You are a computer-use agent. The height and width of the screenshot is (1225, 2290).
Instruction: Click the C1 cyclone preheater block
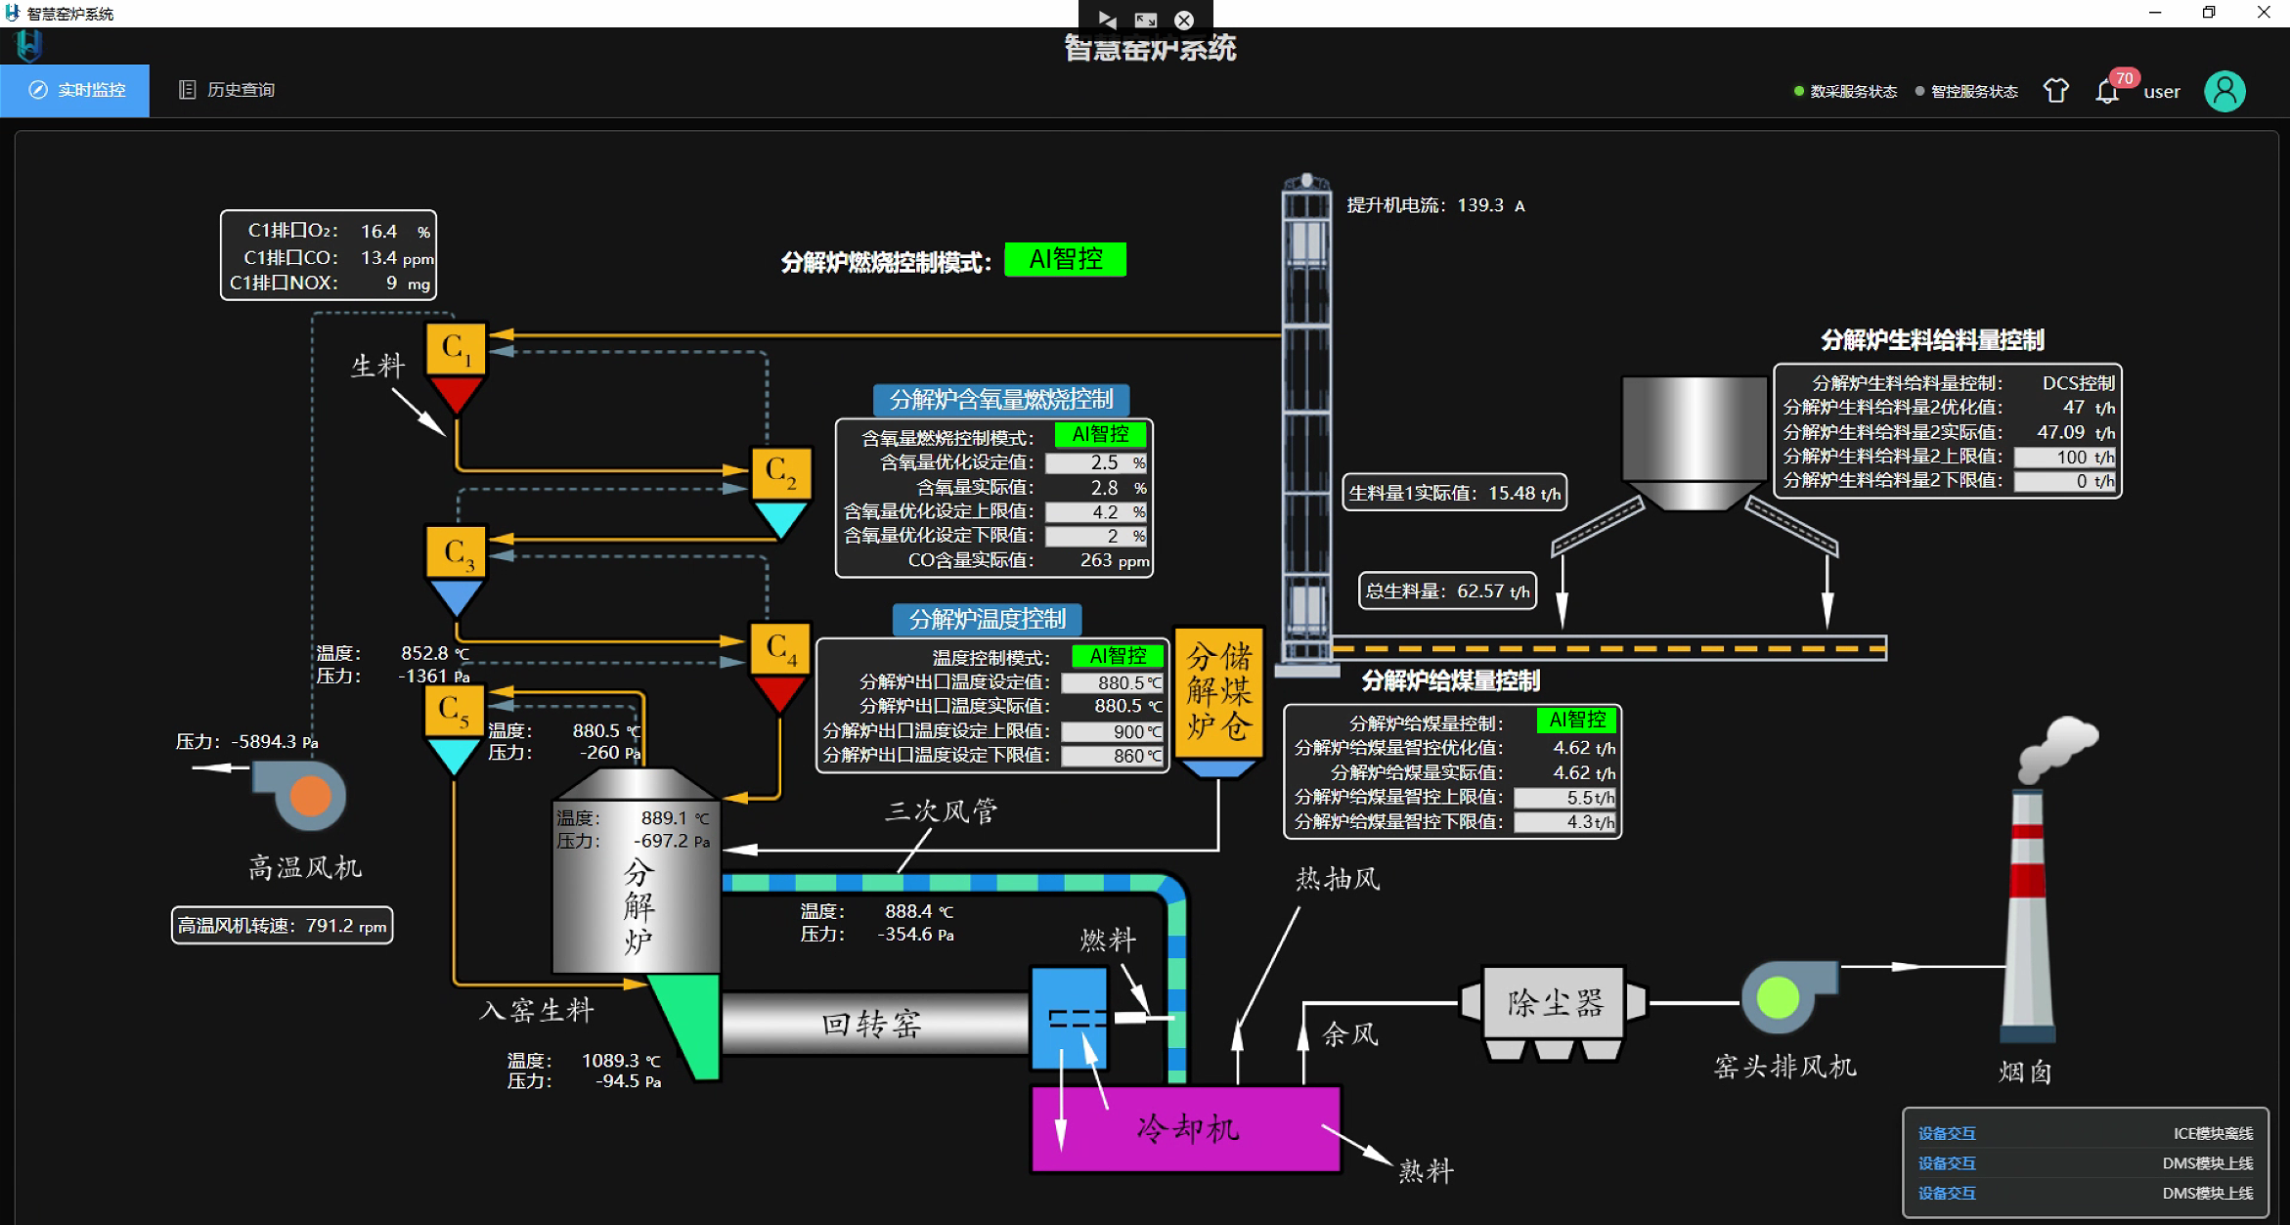pyautogui.click(x=456, y=349)
